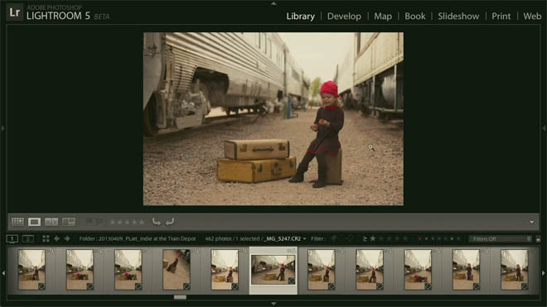Viewport: 547px width, 307px height.
Task: Click the Lr identity plate logo
Action: coord(15,12)
